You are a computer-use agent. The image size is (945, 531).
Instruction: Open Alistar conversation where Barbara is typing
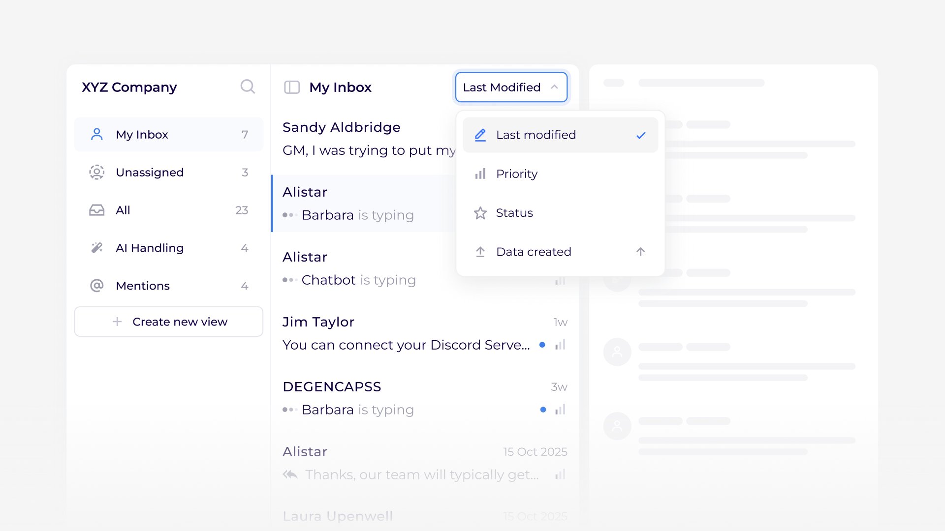click(x=364, y=204)
